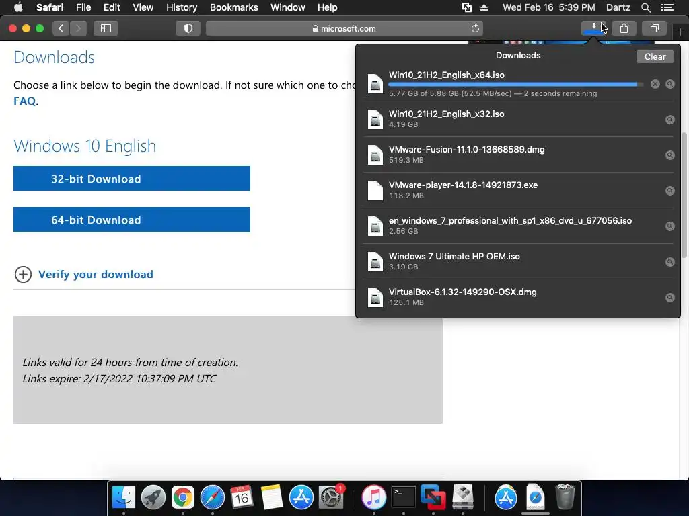Expand Verify your download section
This screenshot has width=689, height=516.
point(23,274)
